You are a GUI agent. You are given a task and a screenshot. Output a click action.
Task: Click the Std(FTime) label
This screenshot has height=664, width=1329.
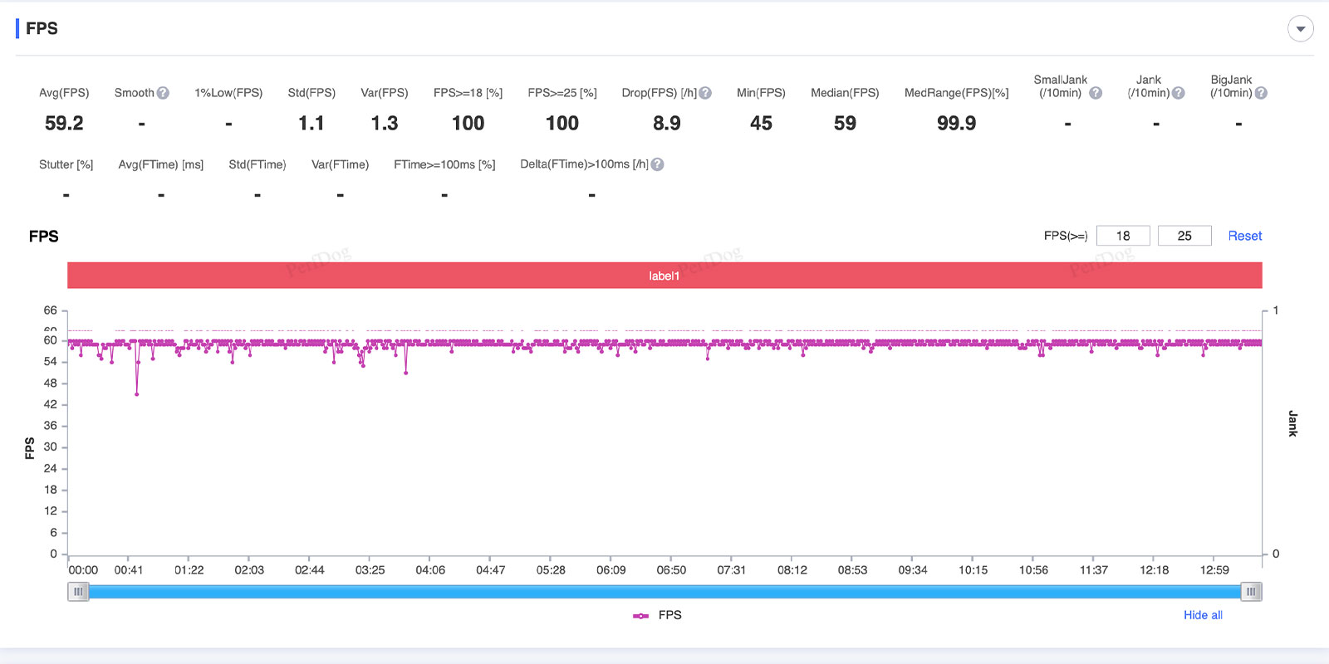point(257,164)
